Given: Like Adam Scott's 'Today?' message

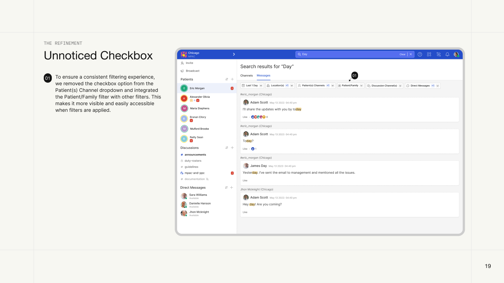Looking at the screenshot, I should [x=245, y=149].
